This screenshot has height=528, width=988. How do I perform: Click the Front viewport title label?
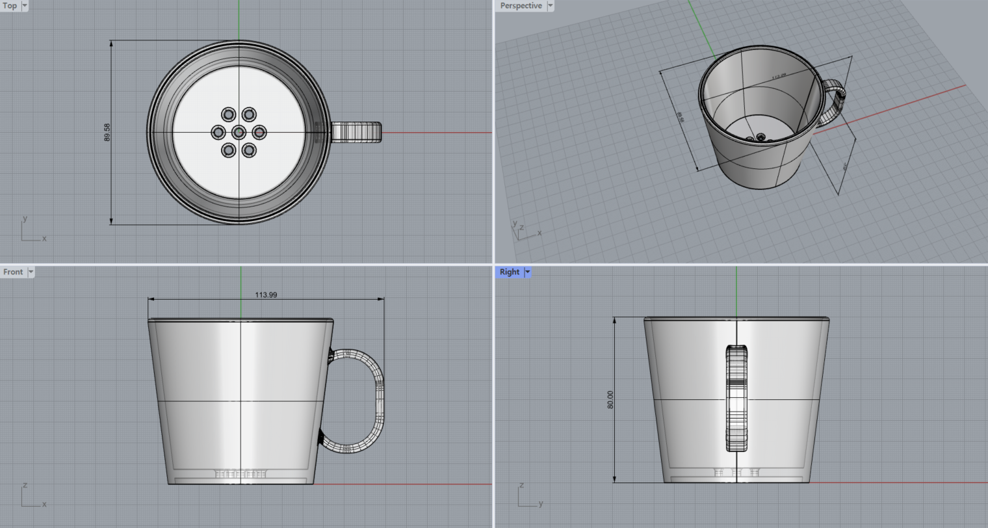(13, 272)
